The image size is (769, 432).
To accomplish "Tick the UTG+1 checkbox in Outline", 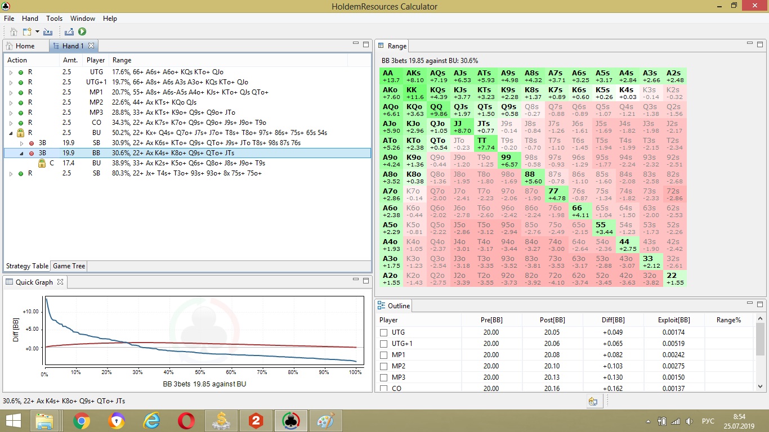I will 384,344.
